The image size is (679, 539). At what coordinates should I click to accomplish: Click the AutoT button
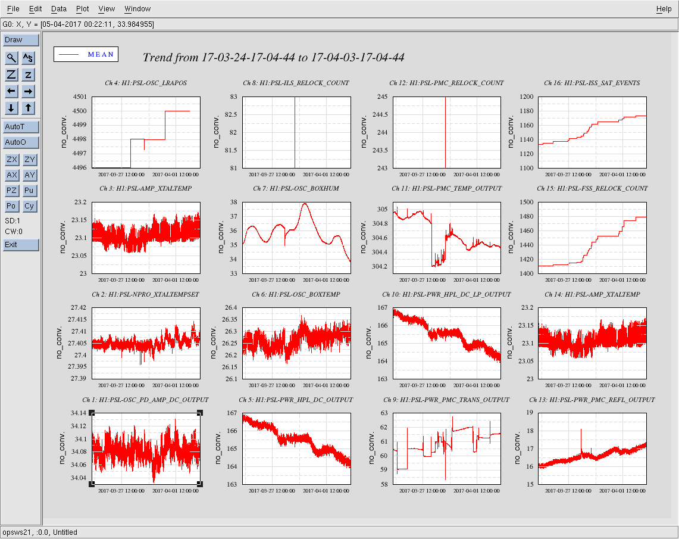click(x=21, y=127)
